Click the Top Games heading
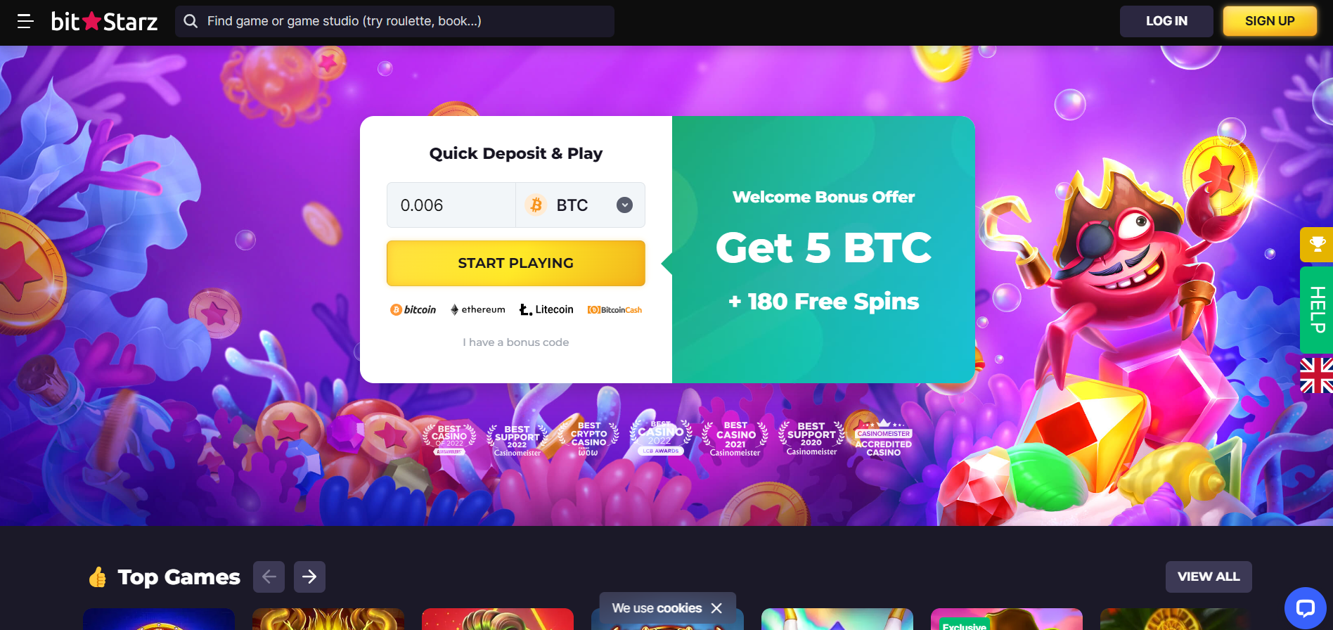Viewport: 1333px width, 630px height. click(179, 577)
